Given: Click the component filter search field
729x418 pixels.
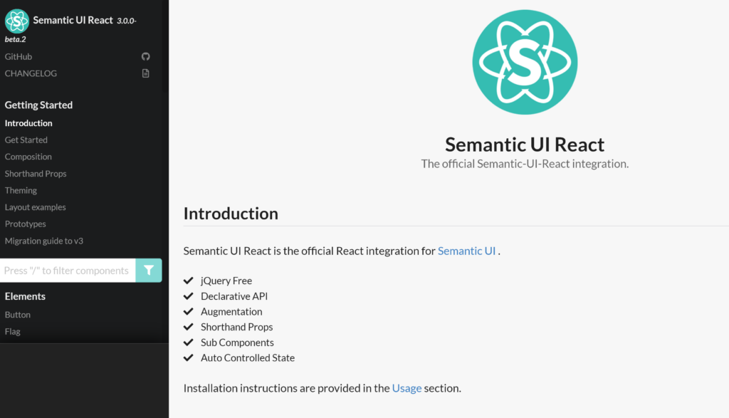Looking at the screenshot, I should point(68,271).
